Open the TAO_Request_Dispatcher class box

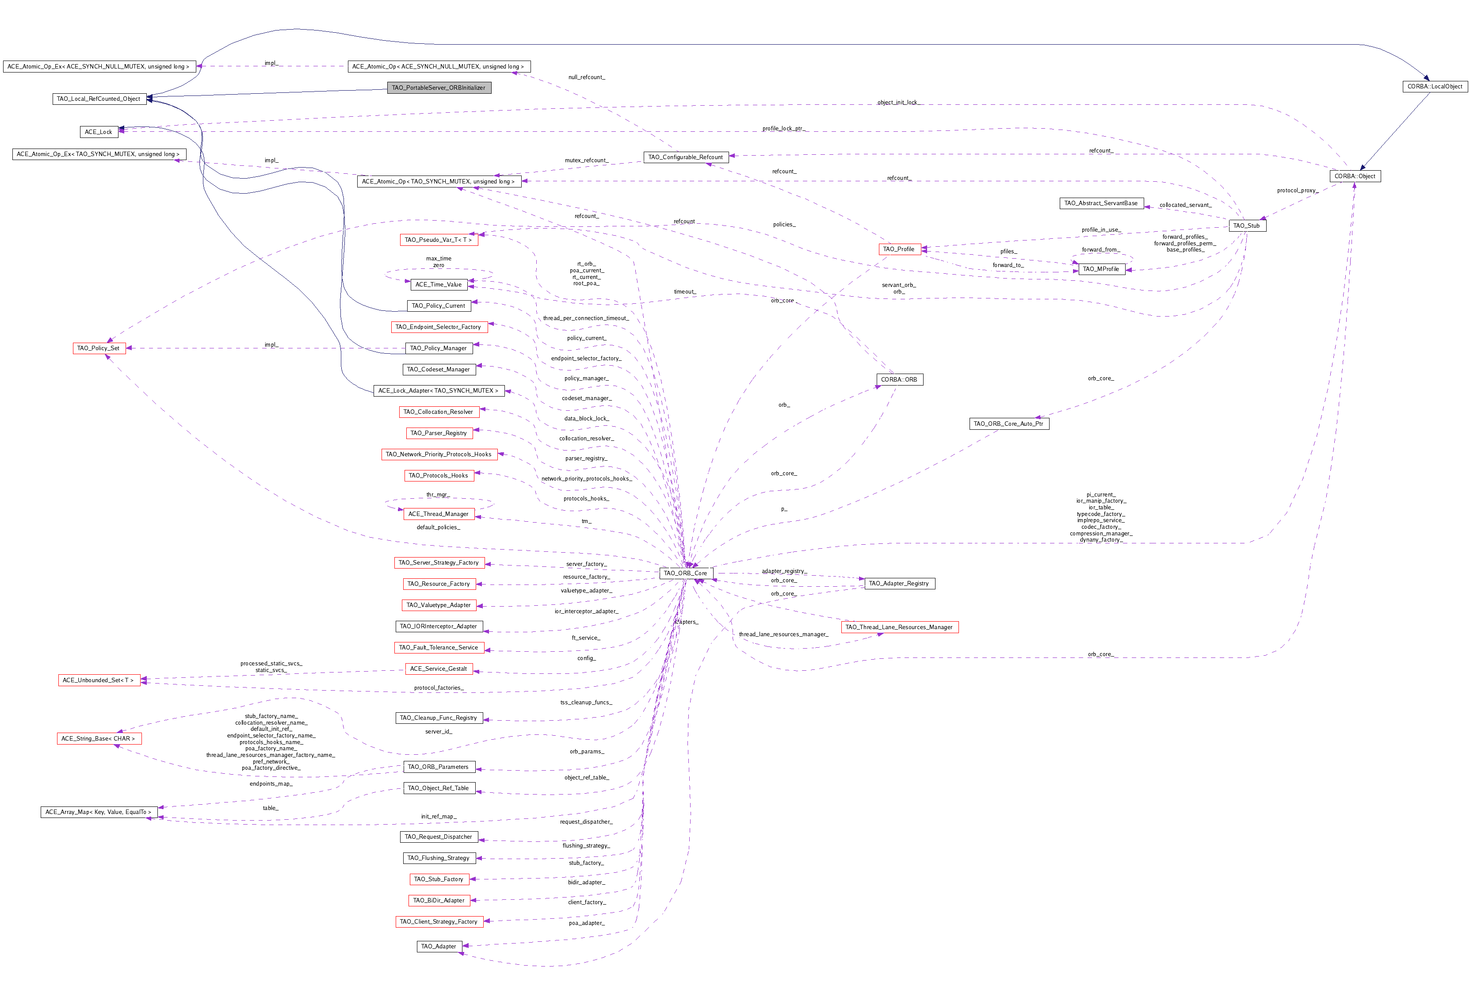point(439,837)
